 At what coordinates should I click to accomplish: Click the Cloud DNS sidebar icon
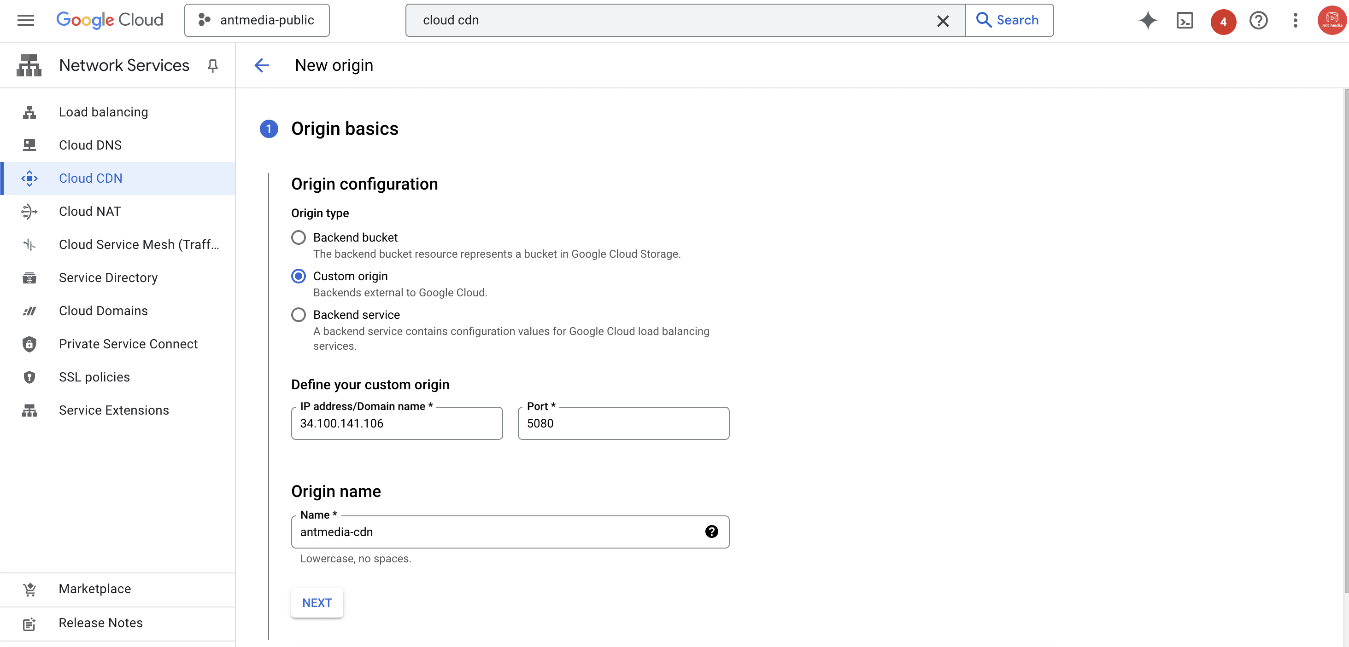(x=29, y=145)
